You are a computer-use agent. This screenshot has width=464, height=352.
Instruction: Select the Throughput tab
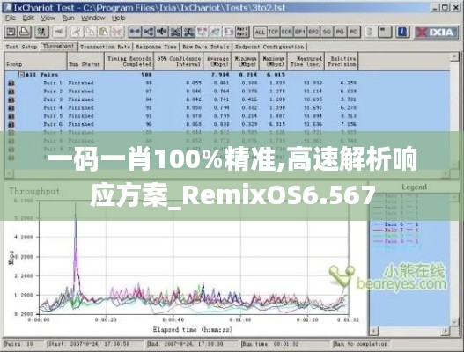pyautogui.click(x=59, y=46)
